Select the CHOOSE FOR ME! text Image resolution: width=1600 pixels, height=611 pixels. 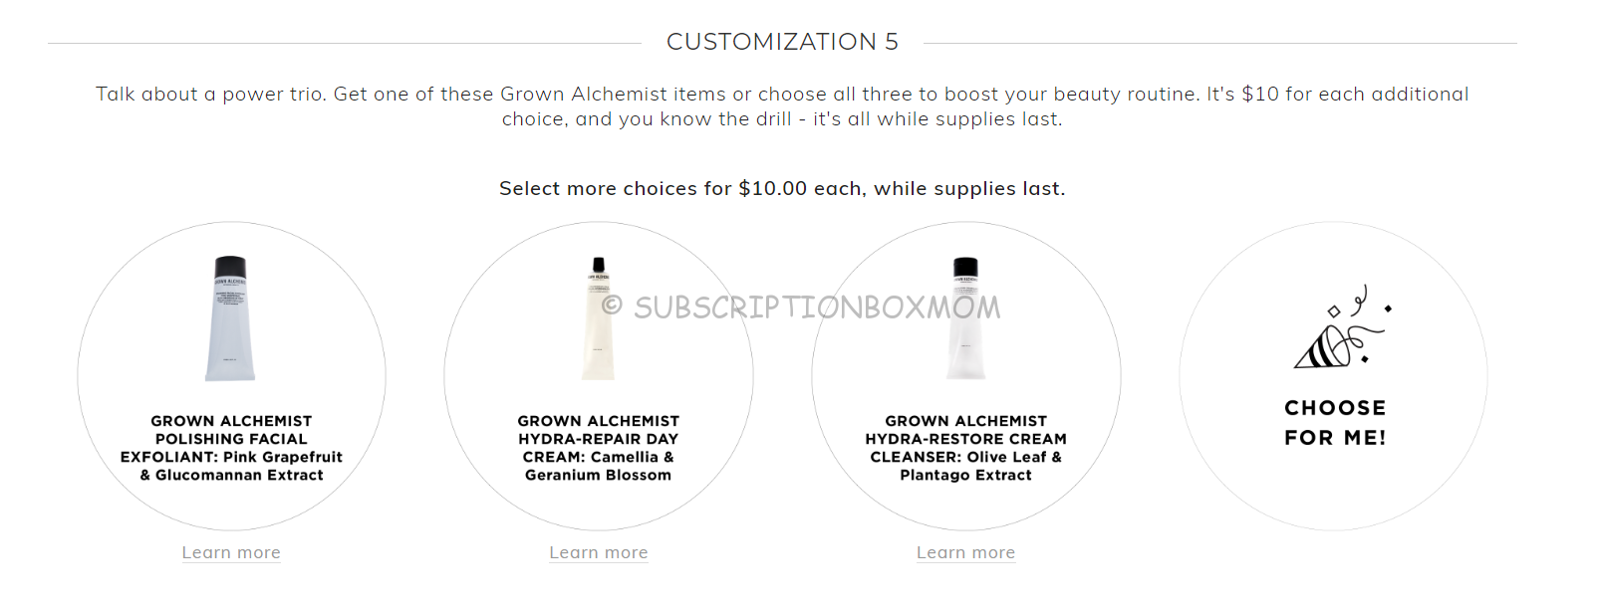click(x=1335, y=423)
